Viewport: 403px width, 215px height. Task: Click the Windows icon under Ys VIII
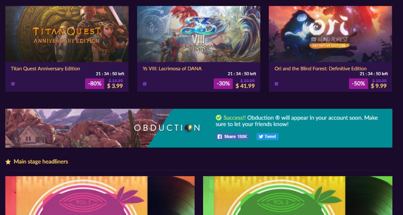point(145,84)
